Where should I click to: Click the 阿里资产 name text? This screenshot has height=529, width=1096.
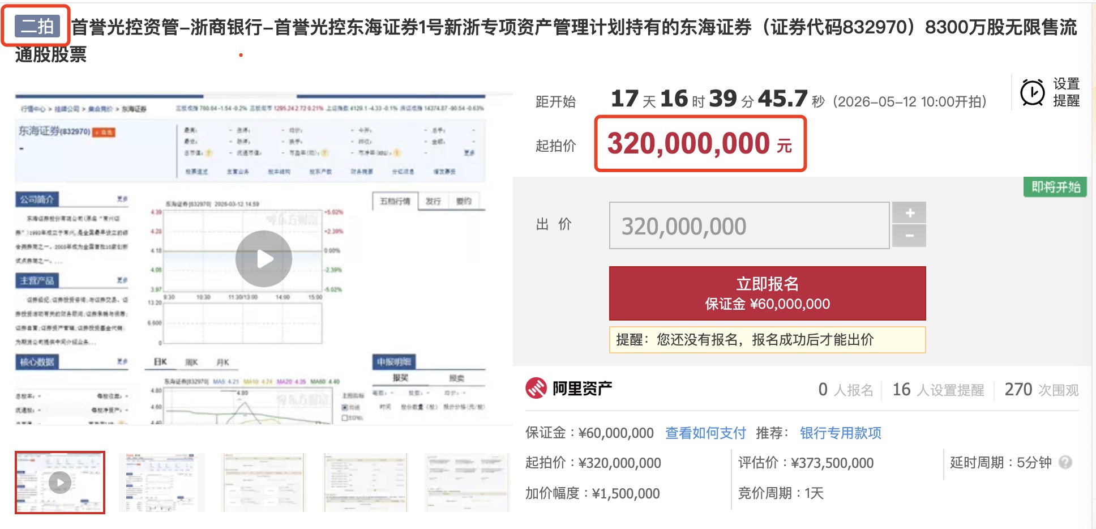click(x=582, y=389)
